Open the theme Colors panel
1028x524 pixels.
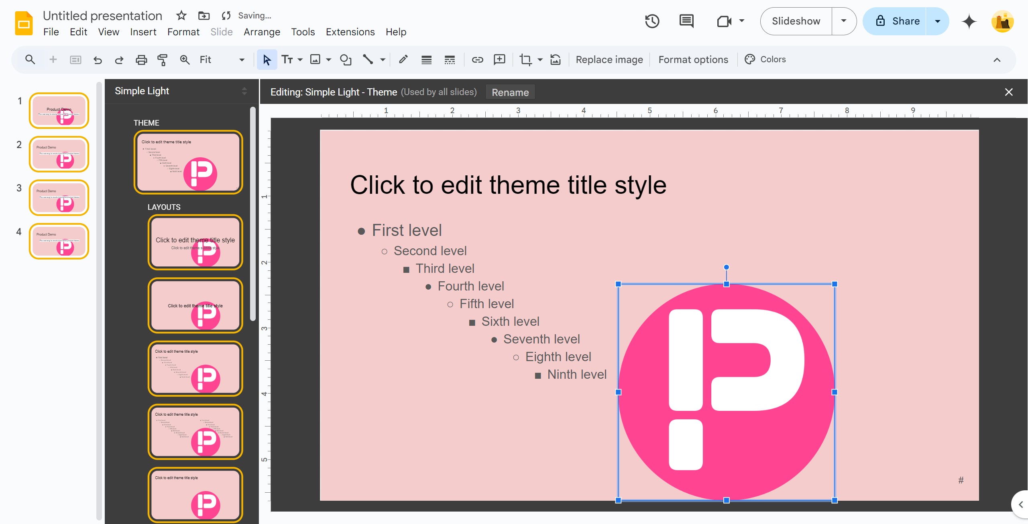click(765, 59)
